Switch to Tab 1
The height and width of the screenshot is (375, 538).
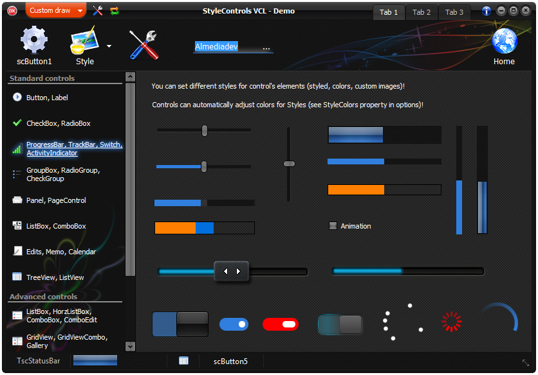(389, 12)
